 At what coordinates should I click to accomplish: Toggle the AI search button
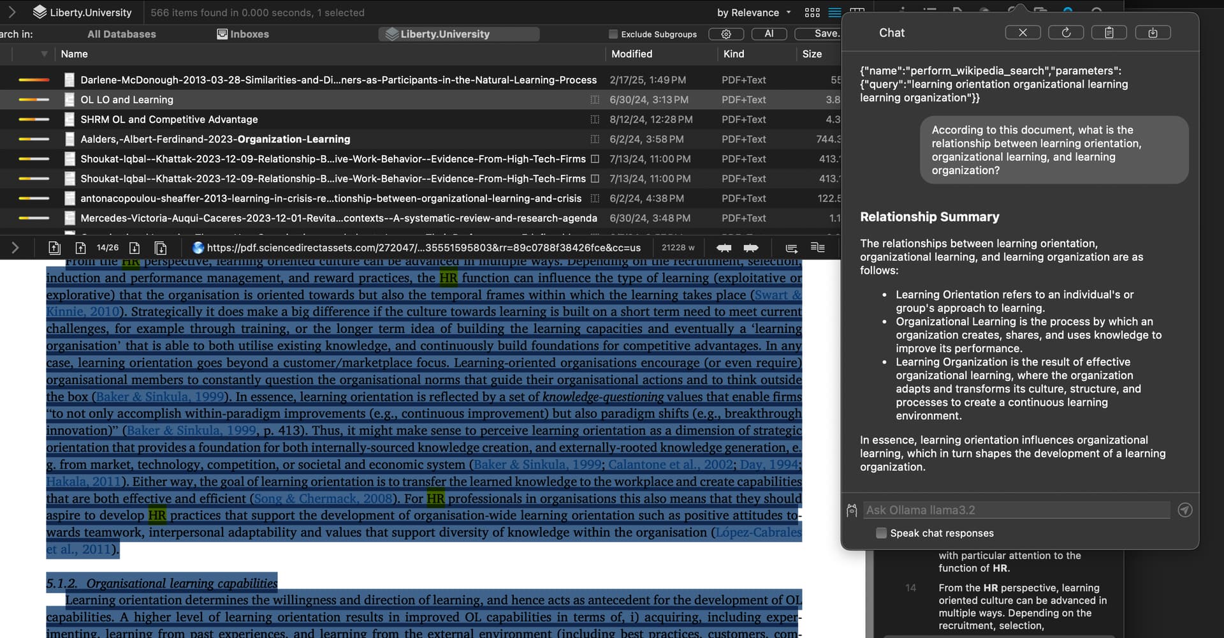click(x=769, y=34)
